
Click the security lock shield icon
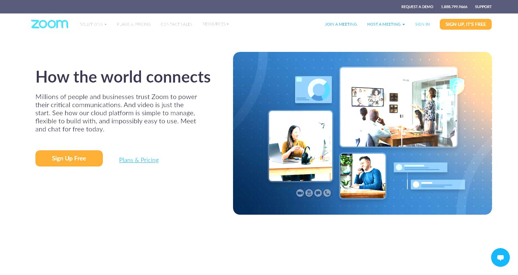pyautogui.click(x=457, y=86)
